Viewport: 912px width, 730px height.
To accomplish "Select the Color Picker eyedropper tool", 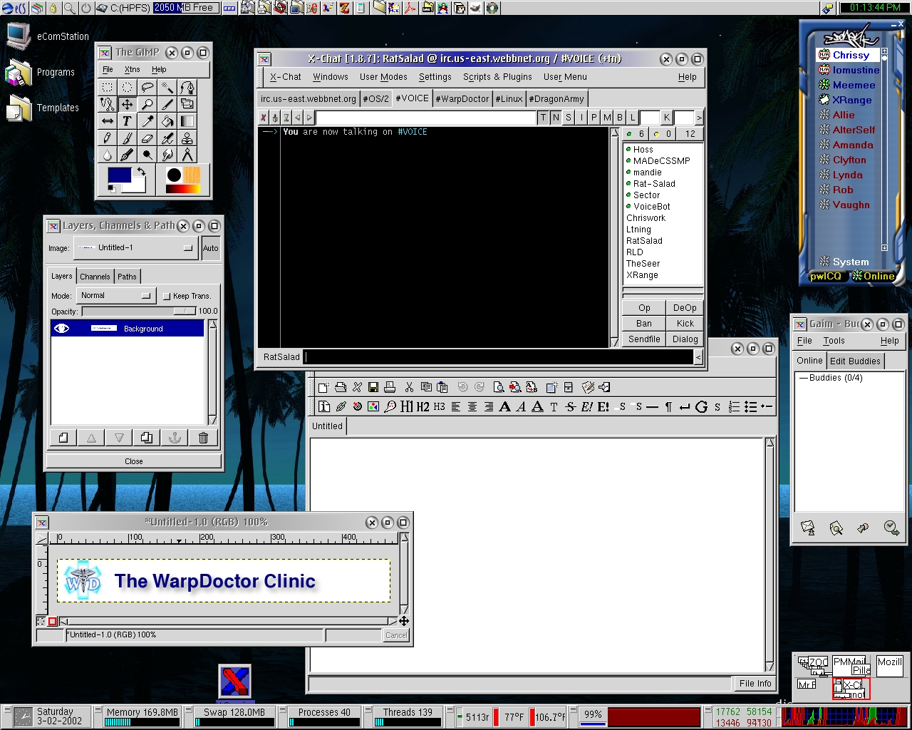I will (147, 121).
